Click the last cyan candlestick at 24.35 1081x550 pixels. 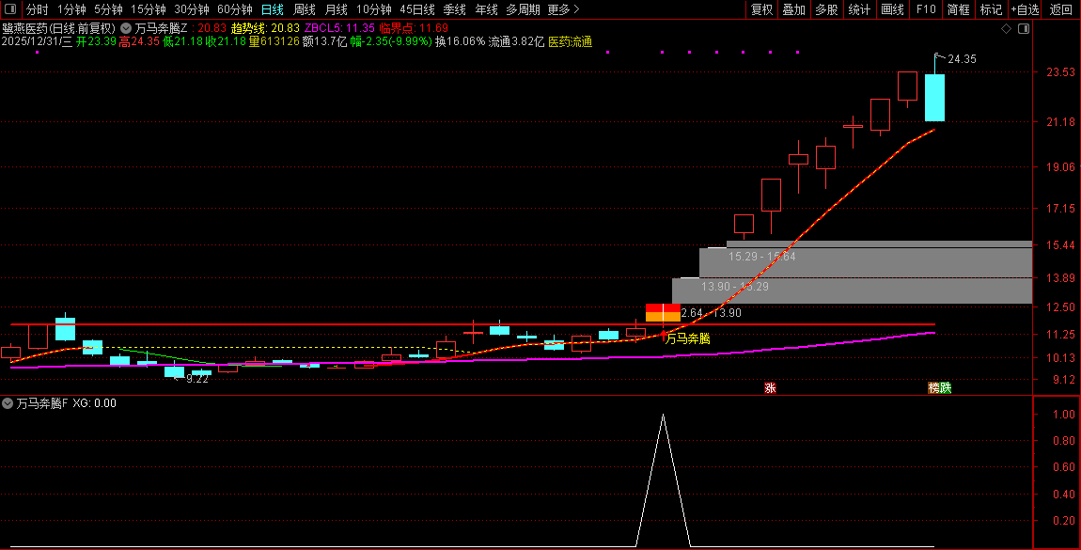[x=934, y=97]
